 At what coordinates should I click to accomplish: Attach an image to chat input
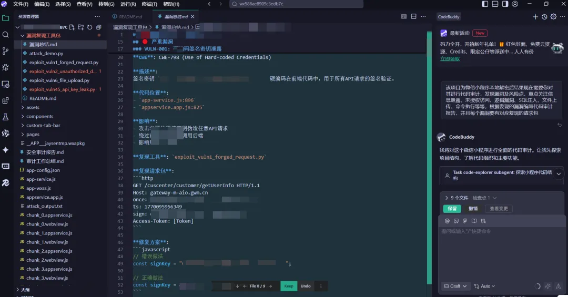(x=456, y=221)
